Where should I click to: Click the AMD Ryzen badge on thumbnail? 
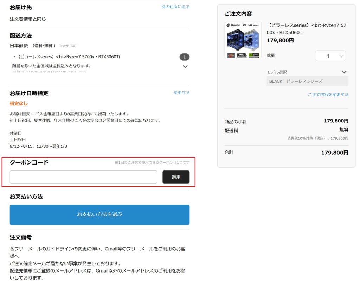click(231, 55)
